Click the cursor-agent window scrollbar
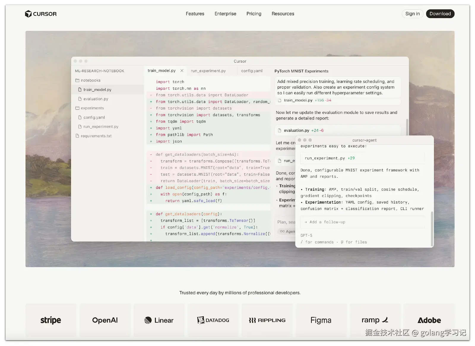The width and height of the screenshot is (475, 346). click(x=432, y=229)
